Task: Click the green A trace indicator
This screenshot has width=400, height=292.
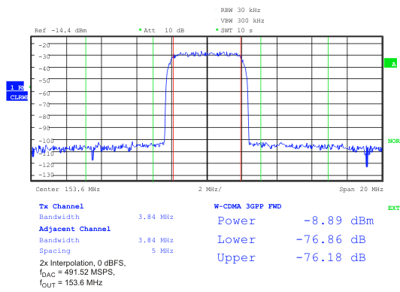Action: (x=390, y=63)
